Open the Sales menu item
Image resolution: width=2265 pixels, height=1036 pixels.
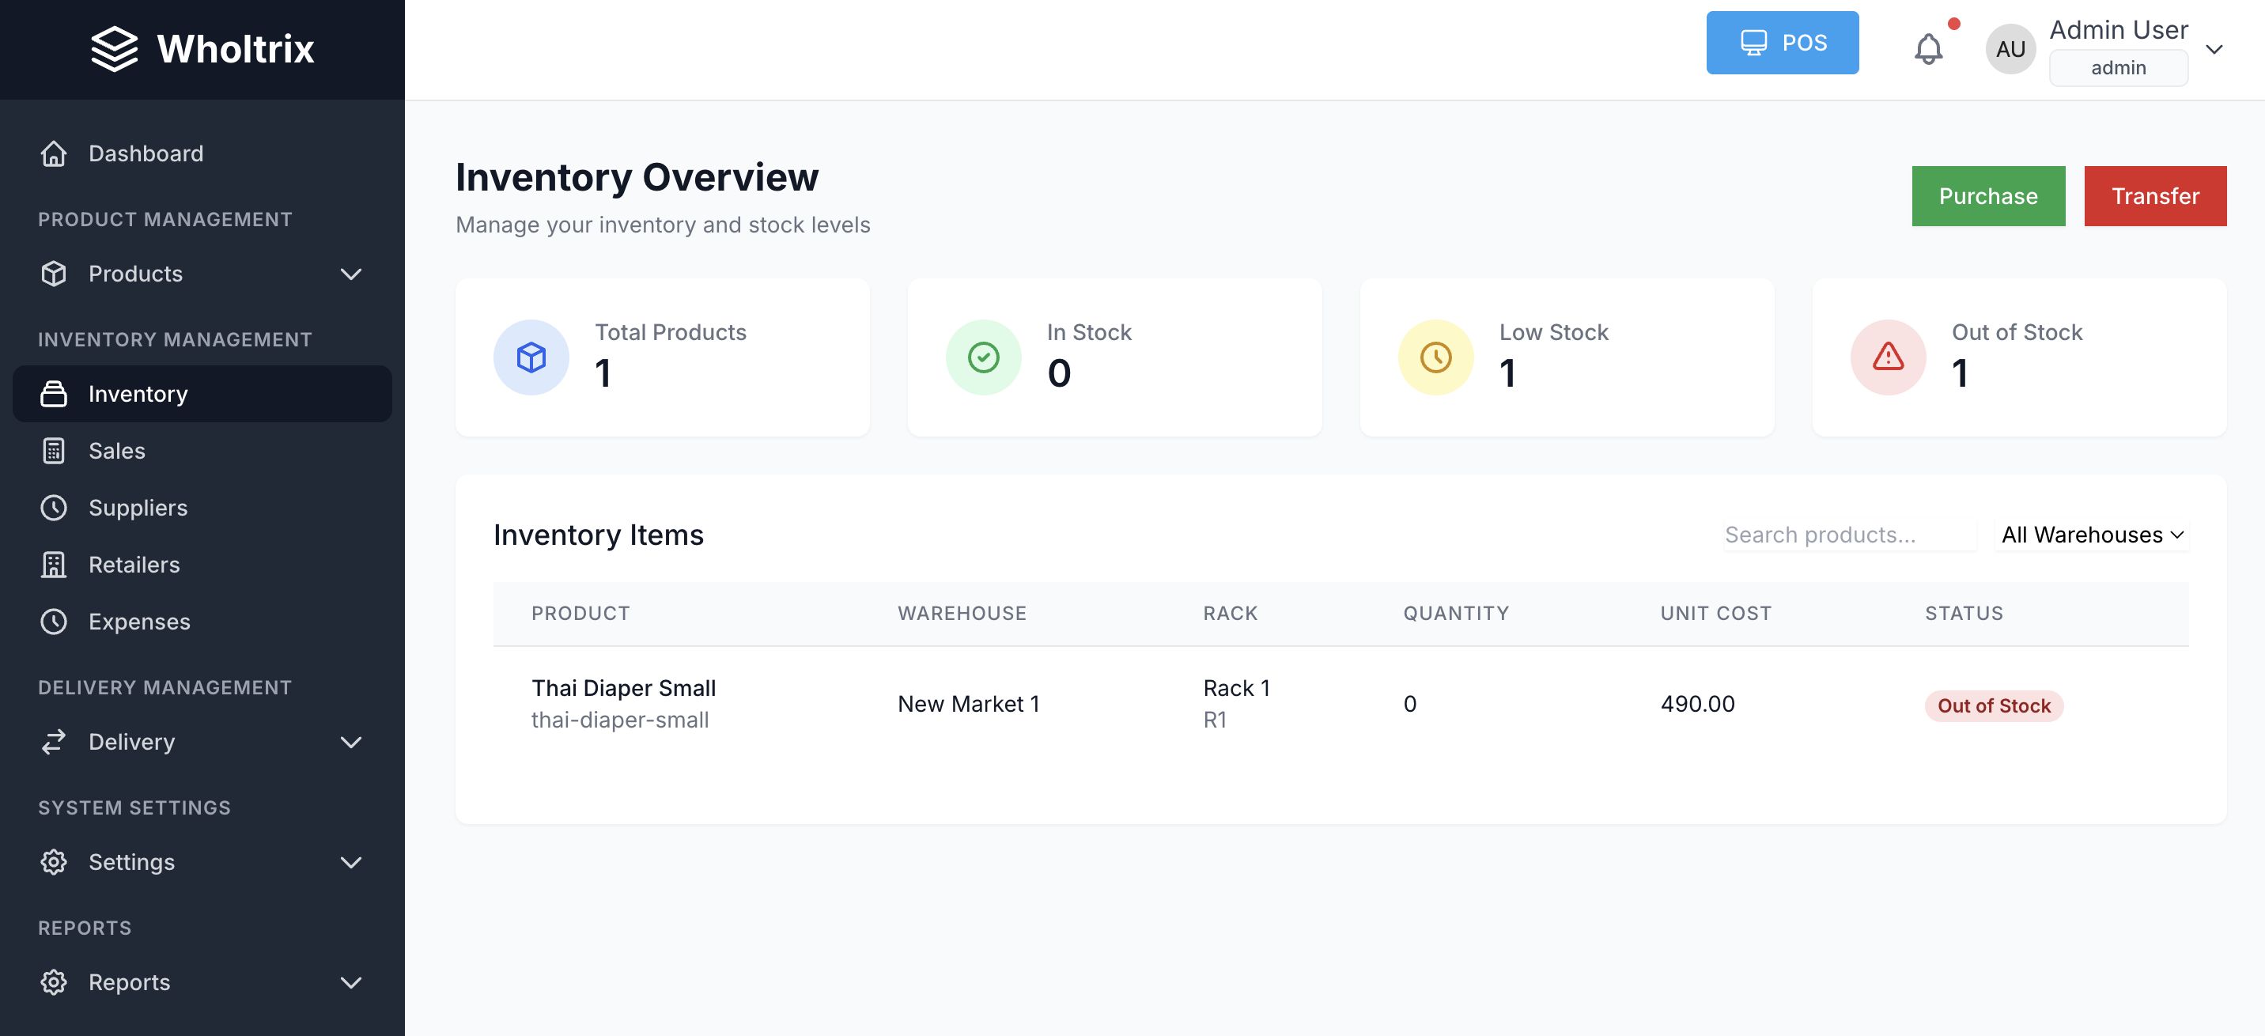tap(117, 451)
